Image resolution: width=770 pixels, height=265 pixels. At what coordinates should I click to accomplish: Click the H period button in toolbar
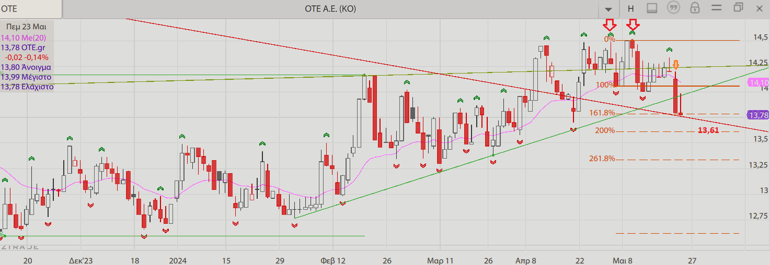point(631,8)
